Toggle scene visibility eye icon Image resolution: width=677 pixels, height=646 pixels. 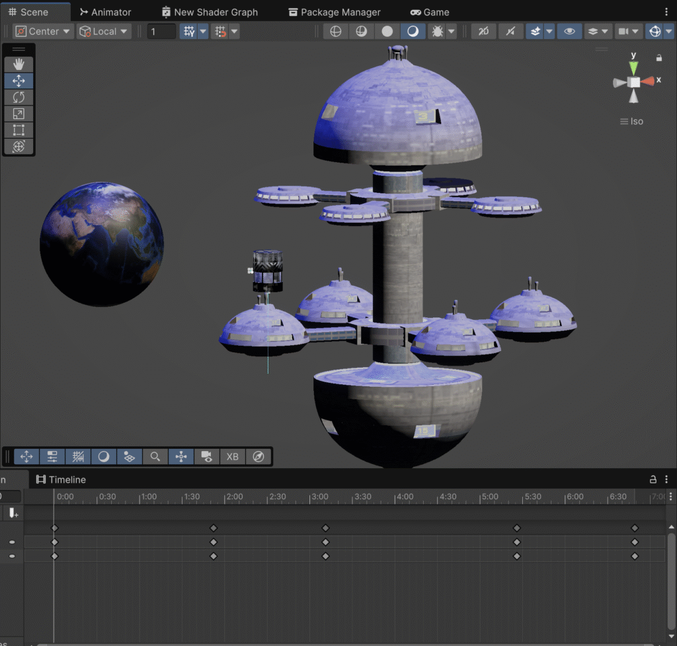[569, 32]
